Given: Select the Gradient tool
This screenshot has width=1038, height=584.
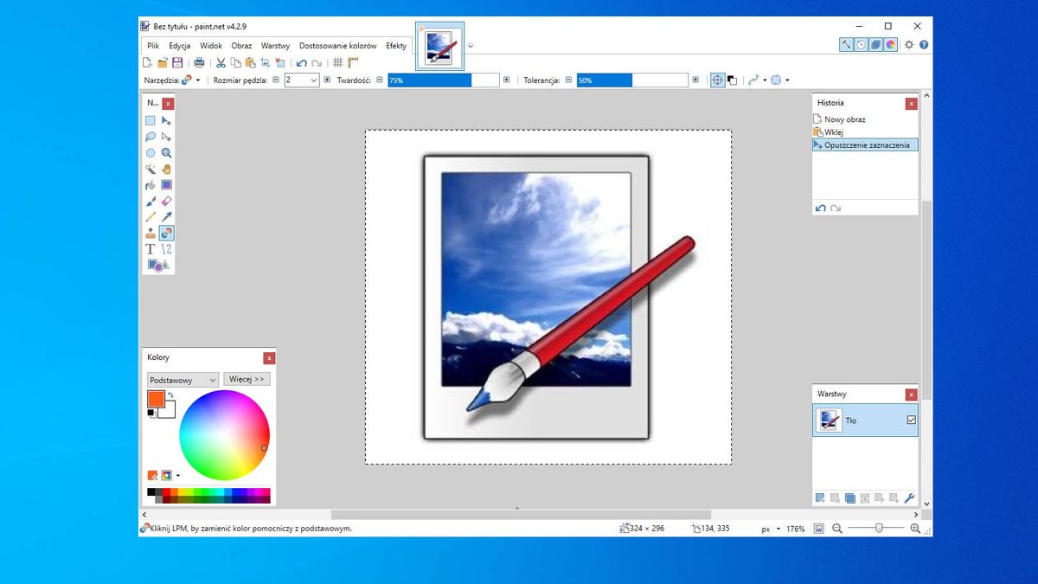Looking at the screenshot, I should [167, 185].
